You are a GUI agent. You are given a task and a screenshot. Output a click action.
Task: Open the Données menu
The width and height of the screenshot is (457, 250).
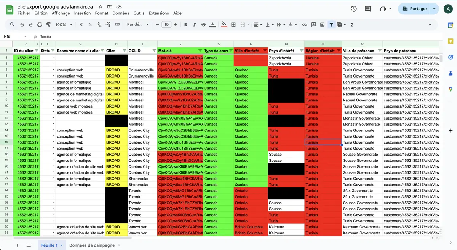[x=121, y=13]
